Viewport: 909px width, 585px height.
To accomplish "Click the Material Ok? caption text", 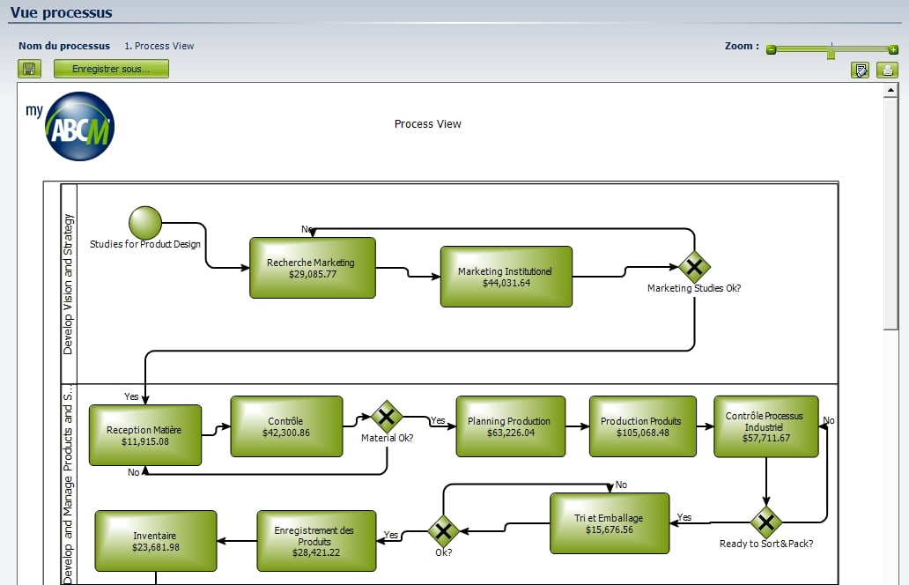I will click(387, 438).
